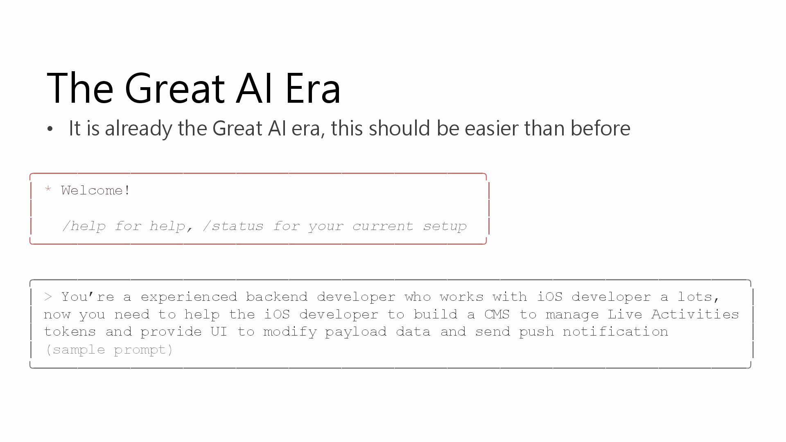Click the word "Great" in the subtitle bullet
Image resolution: width=786 pixels, height=442 pixels.
pyautogui.click(x=237, y=128)
